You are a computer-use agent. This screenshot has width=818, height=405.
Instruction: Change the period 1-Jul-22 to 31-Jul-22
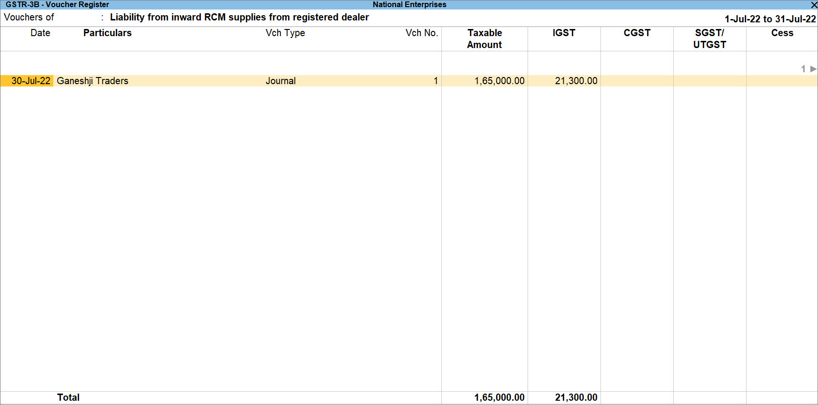[x=770, y=19]
